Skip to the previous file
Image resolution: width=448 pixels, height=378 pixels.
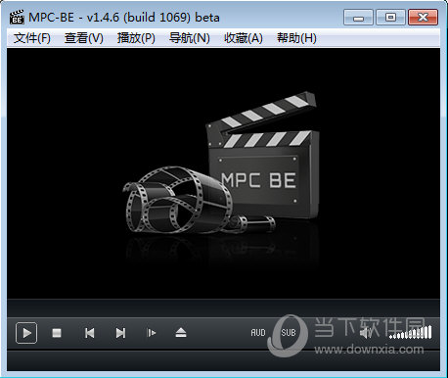pos(89,333)
